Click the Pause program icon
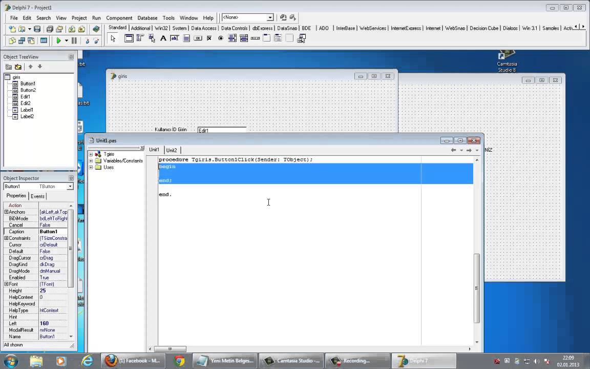The image size is (590, 369). pos(74,40)
